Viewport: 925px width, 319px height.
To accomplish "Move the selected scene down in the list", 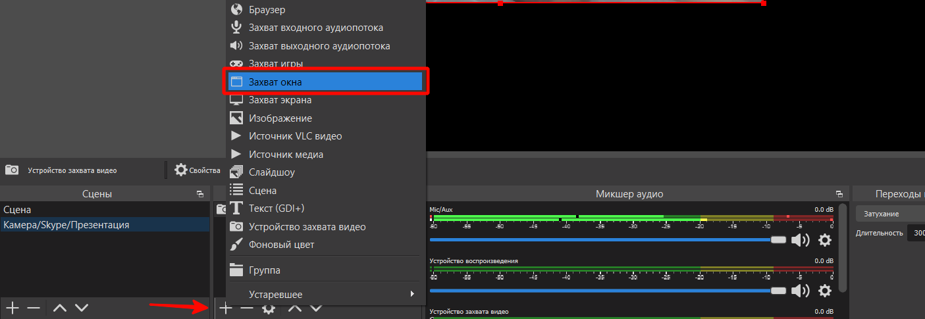I will (x=82, y=308).
